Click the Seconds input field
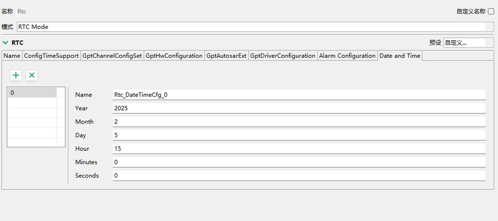498x221 pixels. (299, 175)
